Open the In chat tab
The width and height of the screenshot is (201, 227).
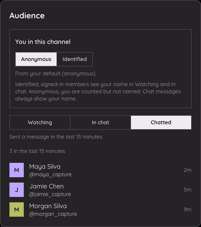pyautogui.click(x=100, y=122)
